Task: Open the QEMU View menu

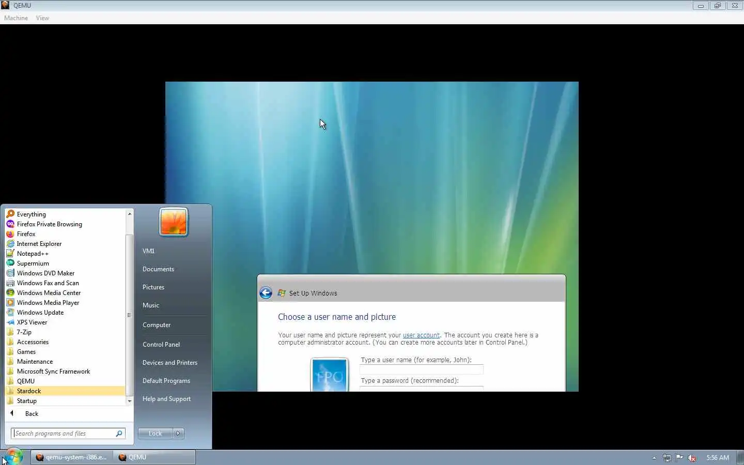Action: pyautogui.click(x=42, y=18)
